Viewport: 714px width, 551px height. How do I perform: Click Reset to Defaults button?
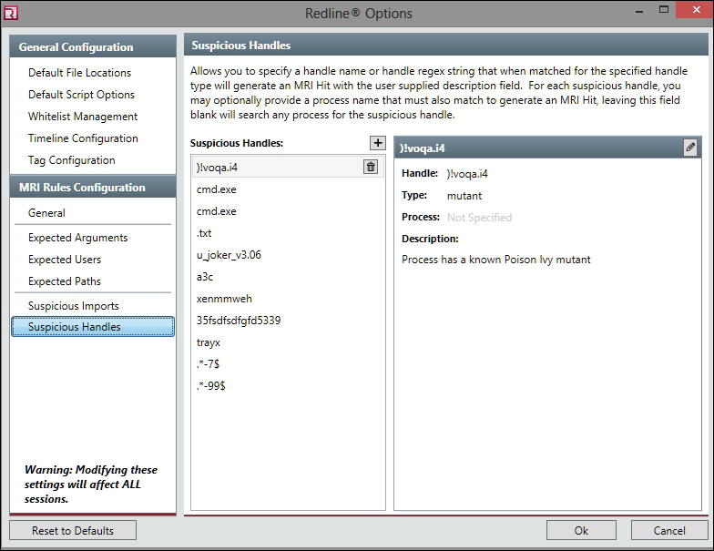pyautogui.click(x=73, y=530)
